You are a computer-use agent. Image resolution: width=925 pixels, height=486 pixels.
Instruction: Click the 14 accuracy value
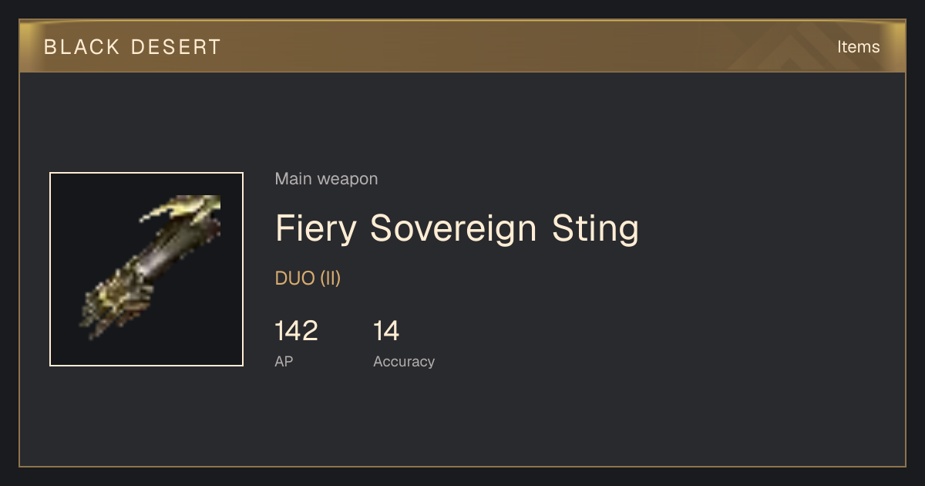tap(386, 331)
